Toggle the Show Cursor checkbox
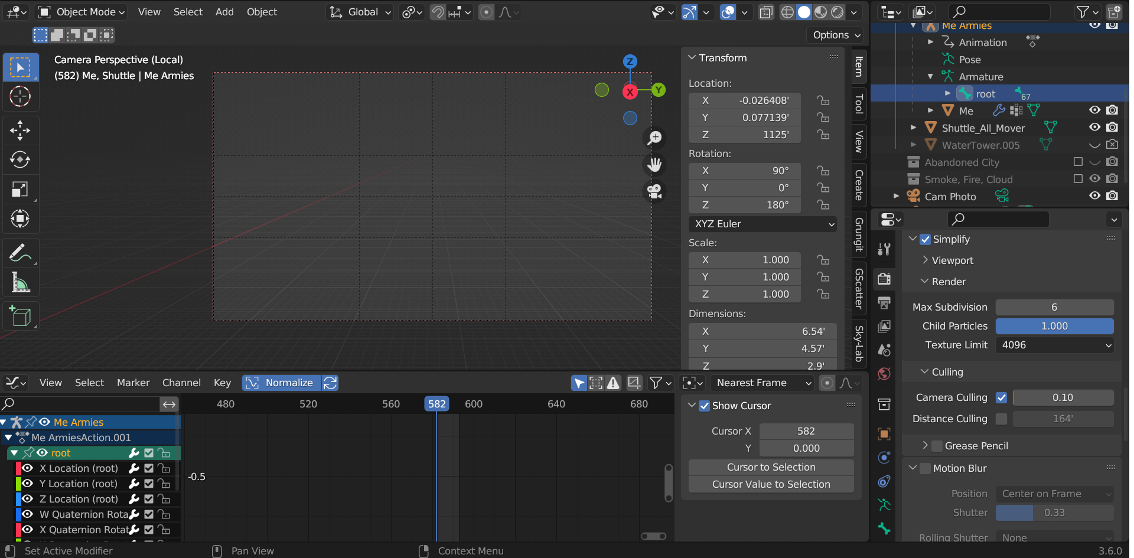Viewport: 1134px width, 558px height. (704, 406)
